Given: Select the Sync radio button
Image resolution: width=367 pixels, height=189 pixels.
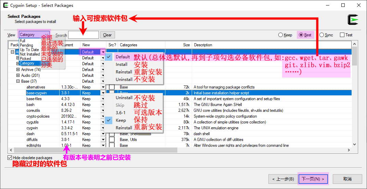Looking at the screenshot, I should (x=322, y=35).
